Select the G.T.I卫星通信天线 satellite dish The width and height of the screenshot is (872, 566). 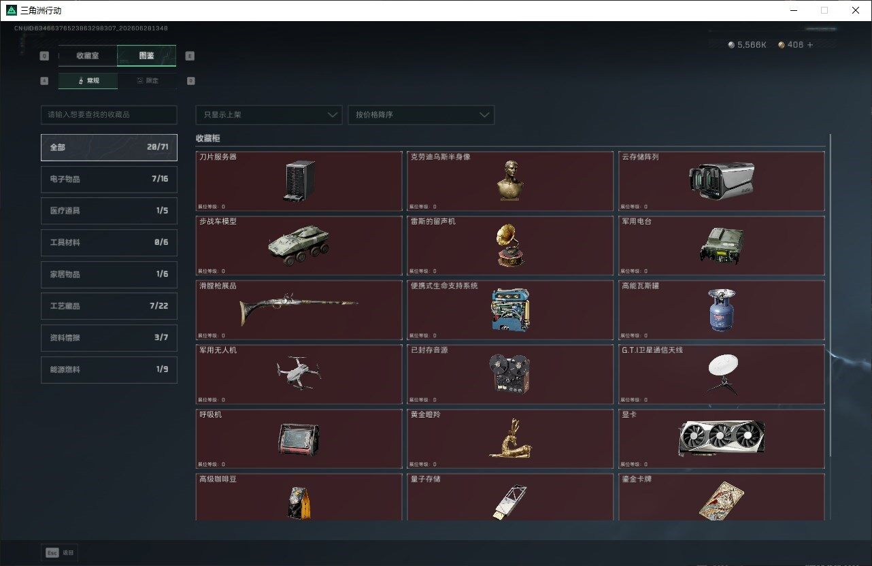pyautogui.click(x=722, y=374)
